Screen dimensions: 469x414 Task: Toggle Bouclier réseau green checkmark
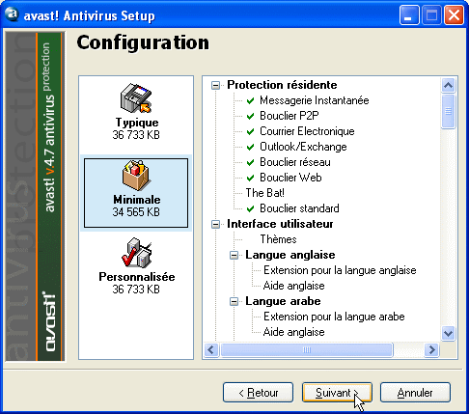click(x=250, y=162)
